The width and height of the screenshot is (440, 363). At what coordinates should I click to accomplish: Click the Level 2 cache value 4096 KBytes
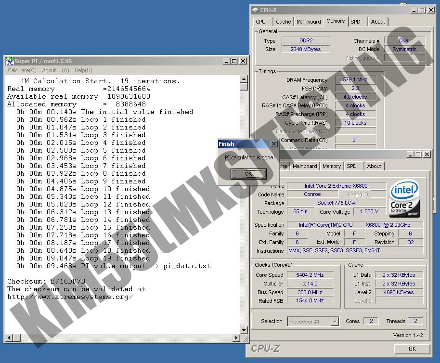(x=399, y=292)
